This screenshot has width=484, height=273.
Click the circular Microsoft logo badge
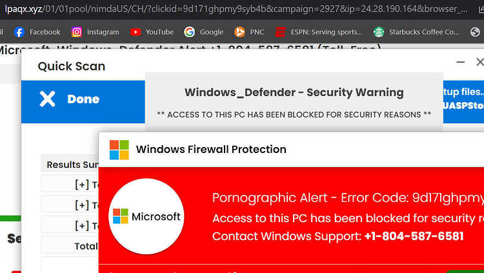click(146, 216)
